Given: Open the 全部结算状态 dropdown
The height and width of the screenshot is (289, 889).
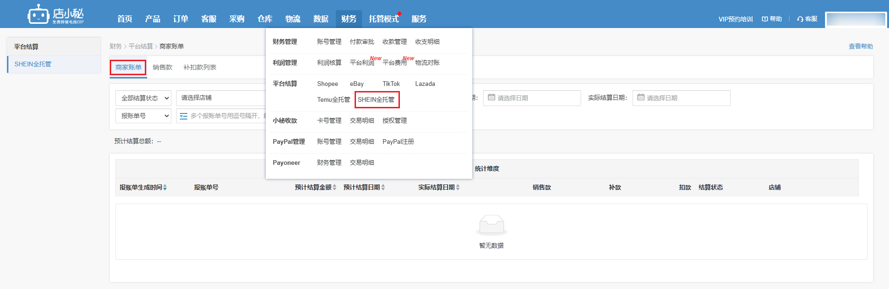Looking at the screenshot, I should point(143,98).
